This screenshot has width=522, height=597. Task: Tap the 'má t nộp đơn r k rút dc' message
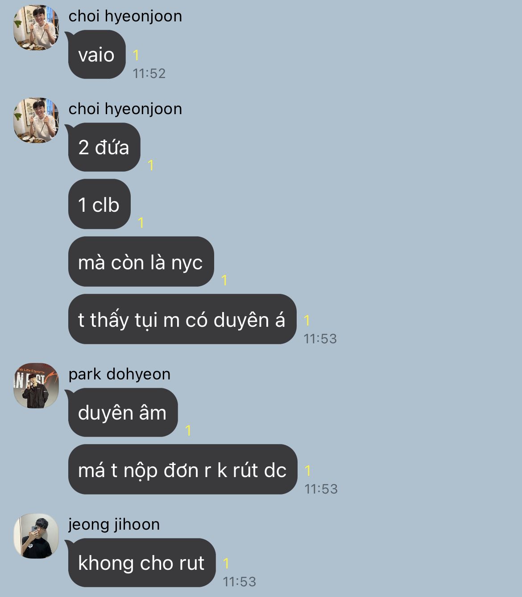182,469
